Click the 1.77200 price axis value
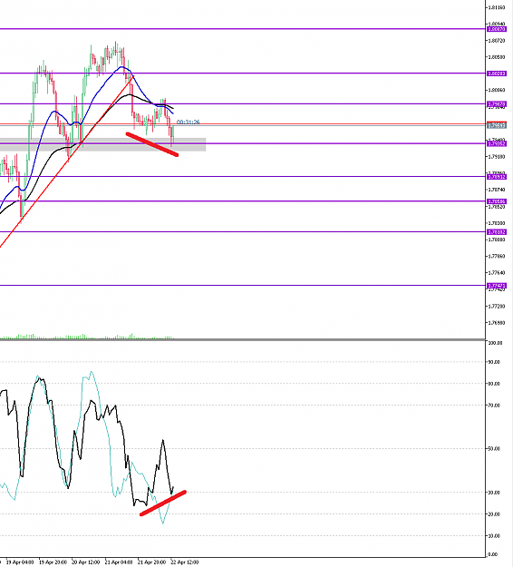 [x=497, y=307]
